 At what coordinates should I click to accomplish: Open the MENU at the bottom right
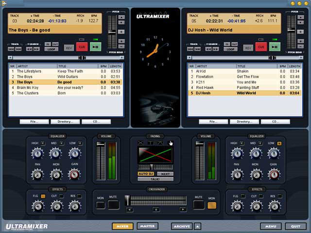tap(271, 226)
